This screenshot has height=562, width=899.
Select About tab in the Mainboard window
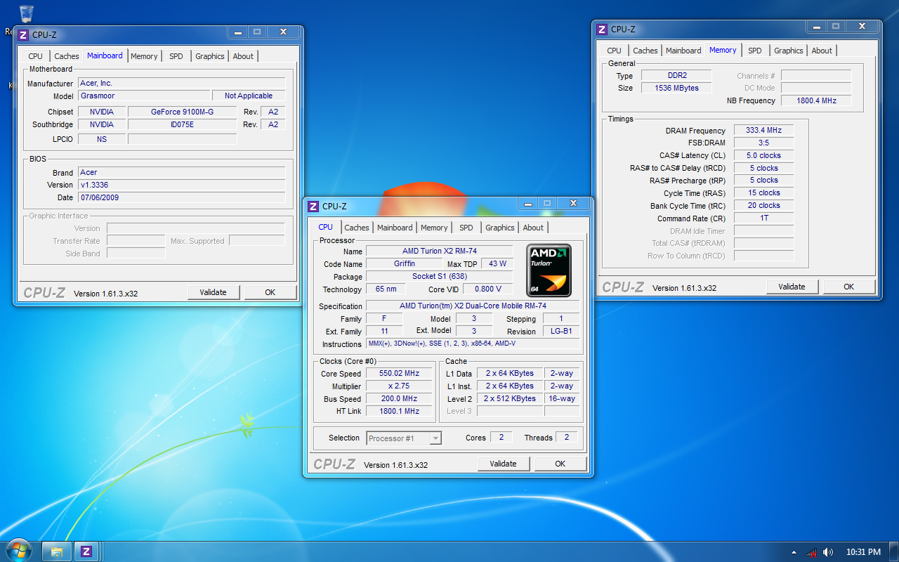(x=243, y=56)
